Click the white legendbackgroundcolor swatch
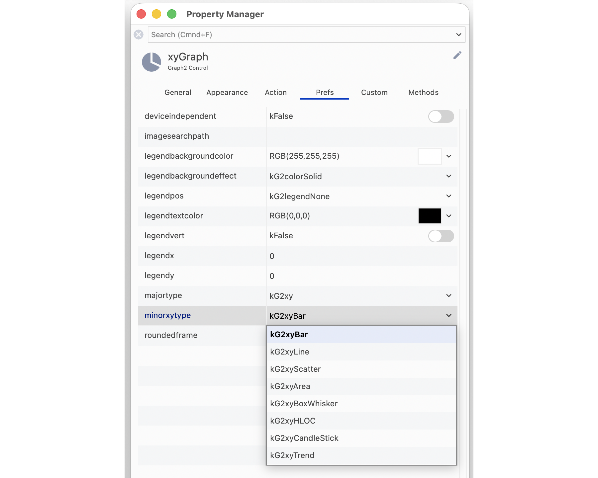This screenshot has height=478, width=598. click(429, 156)
